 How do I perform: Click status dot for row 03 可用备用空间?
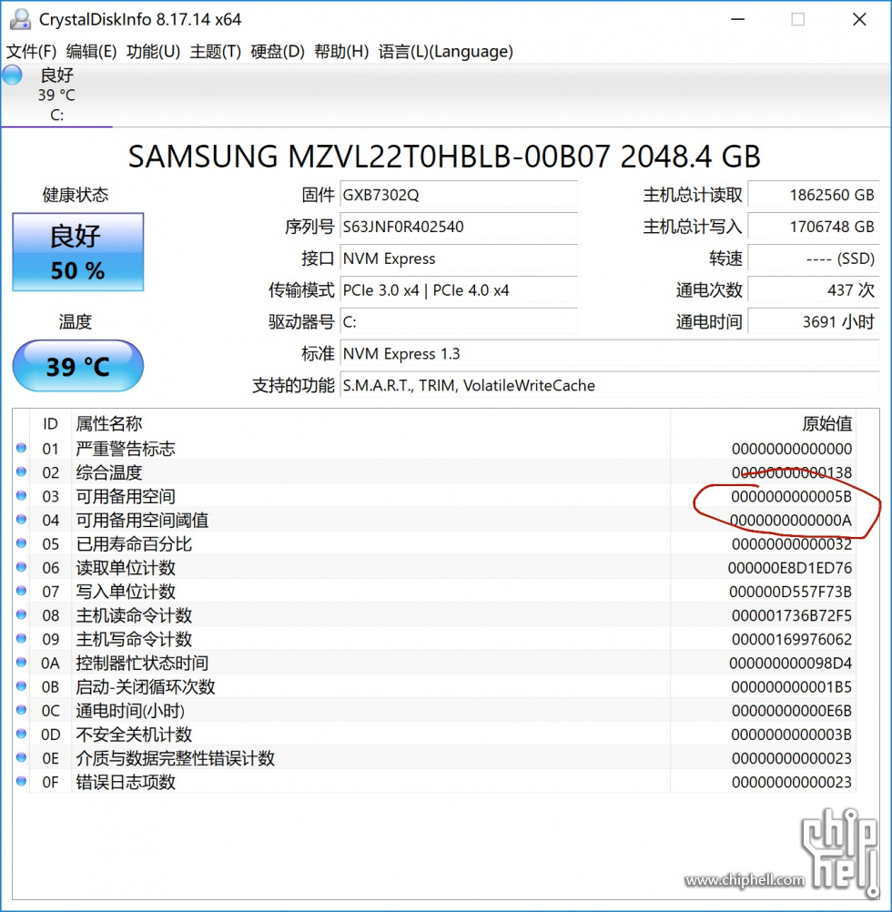[22, 495]
